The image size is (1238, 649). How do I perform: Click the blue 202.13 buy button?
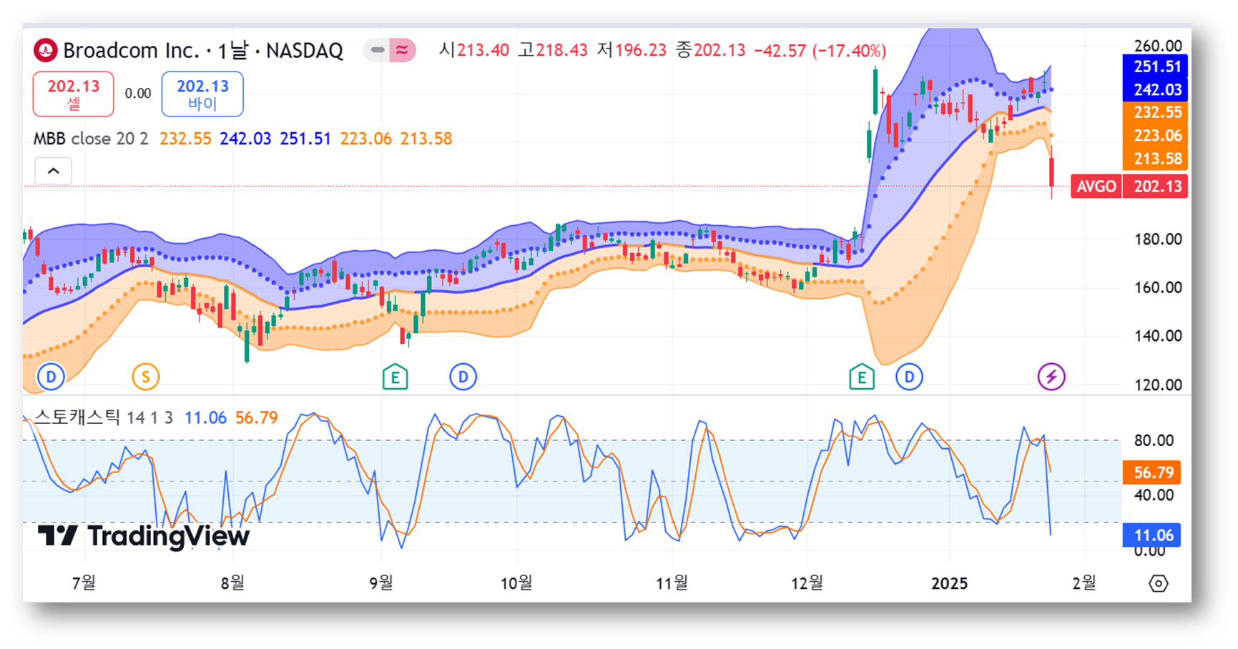(x=202, y=94)
